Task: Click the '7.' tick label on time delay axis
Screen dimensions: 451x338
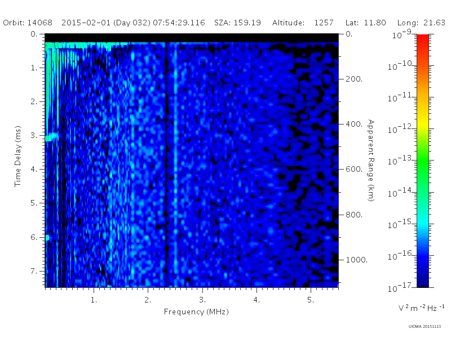Action: [34, 271]
